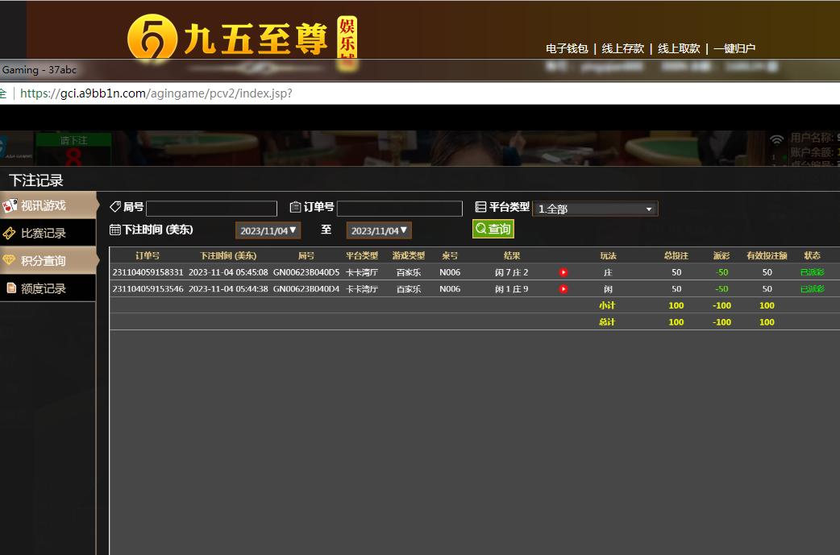Screen dimensions: 840x555
Task: Open the end date picker after 至
Action: click(x=379, y=230)
